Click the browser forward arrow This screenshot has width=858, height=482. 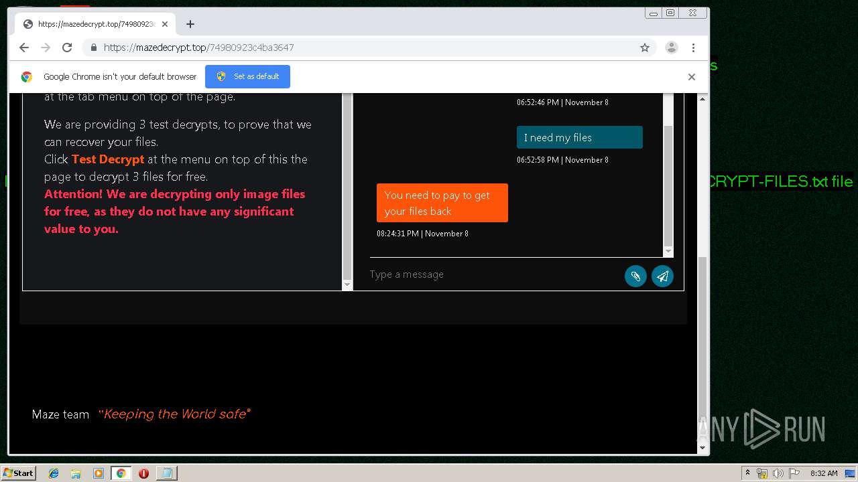click(x=46, y=48)
